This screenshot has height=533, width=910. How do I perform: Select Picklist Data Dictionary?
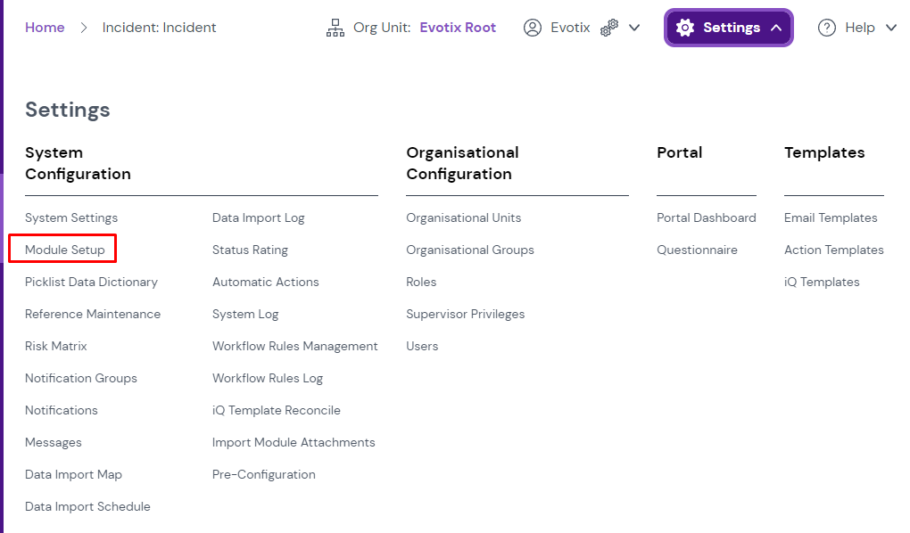pos(91,282)
